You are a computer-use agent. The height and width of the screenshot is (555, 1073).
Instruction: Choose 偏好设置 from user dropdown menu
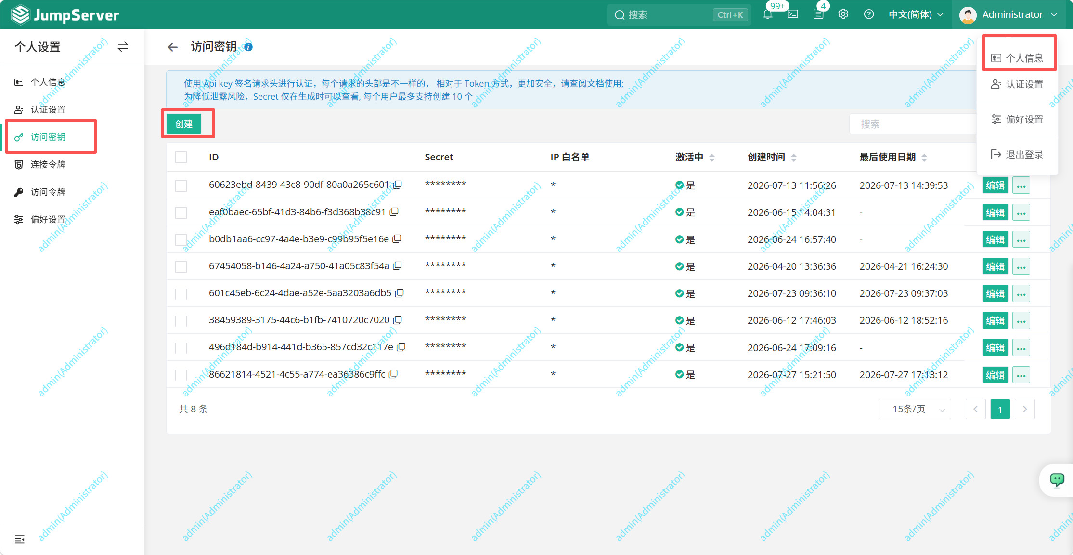[x=1017, y=119]
